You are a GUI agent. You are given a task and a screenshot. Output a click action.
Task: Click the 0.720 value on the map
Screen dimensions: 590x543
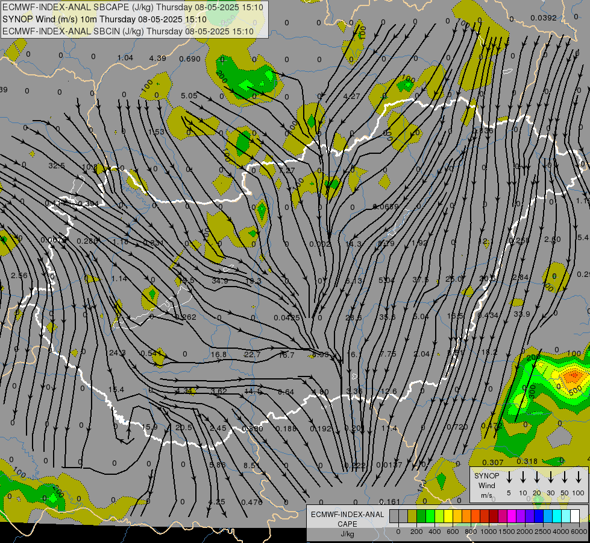tap(457, 427)
